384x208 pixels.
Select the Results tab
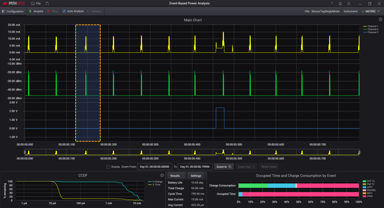pyautogui.click(x=176, y=176)
